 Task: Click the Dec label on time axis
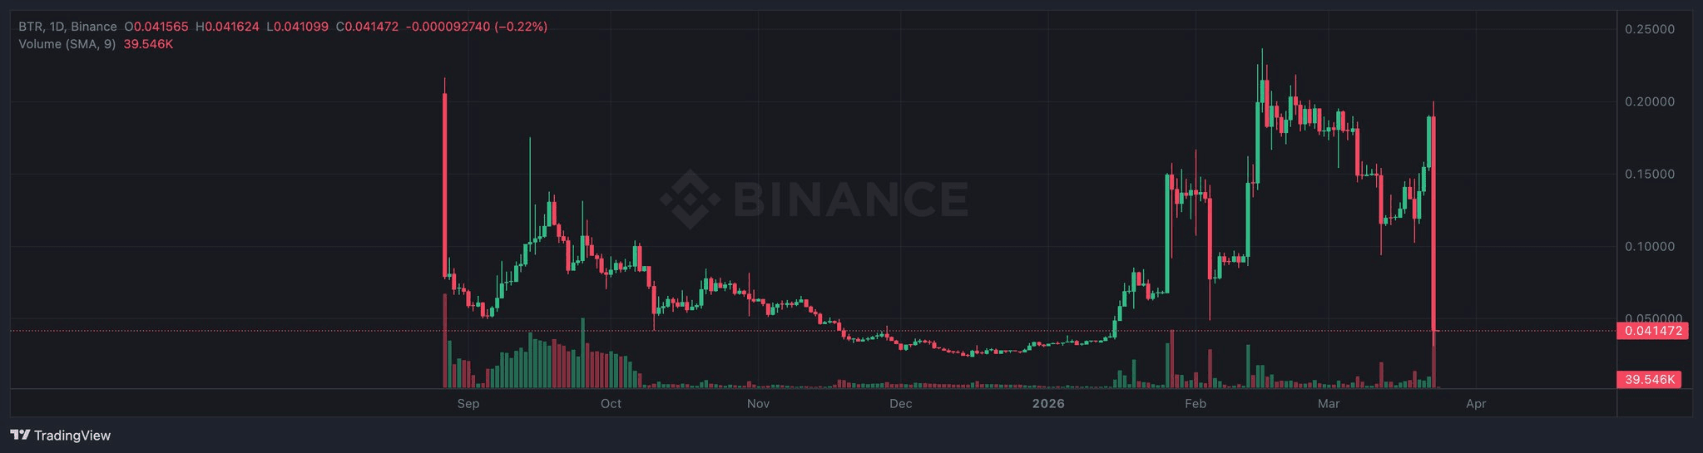pos(900,404)
